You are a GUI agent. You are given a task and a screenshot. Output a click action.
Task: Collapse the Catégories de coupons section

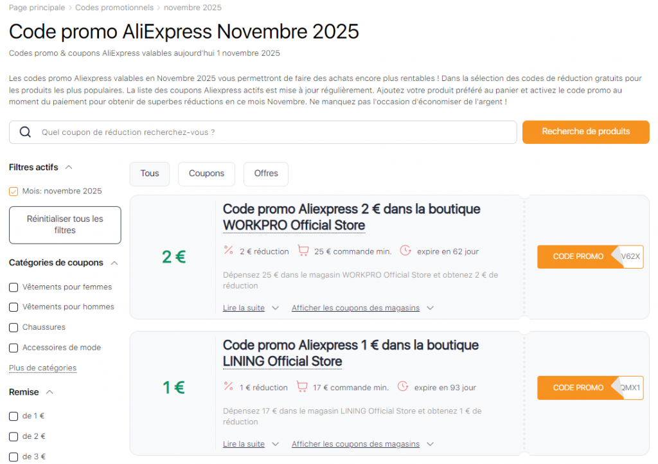(114, 263)
